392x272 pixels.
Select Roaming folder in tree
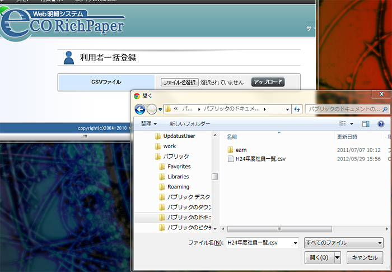pos(174,187)
